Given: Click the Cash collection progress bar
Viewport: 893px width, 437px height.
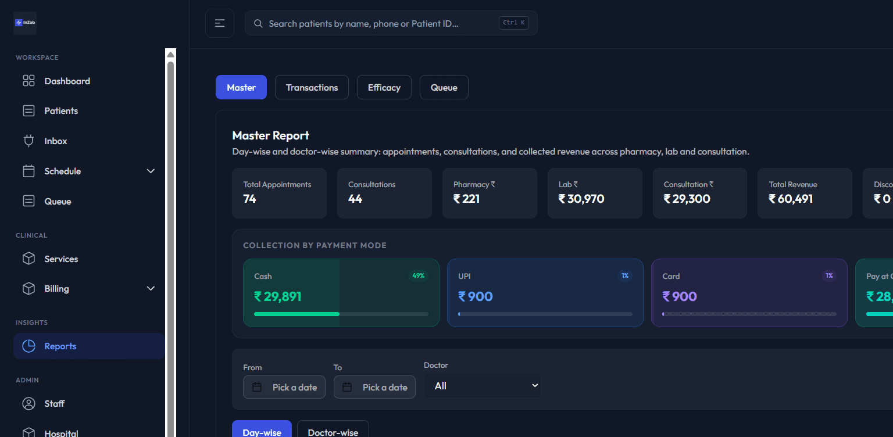Looking at the screenshot, I should (x=341, y=314).
